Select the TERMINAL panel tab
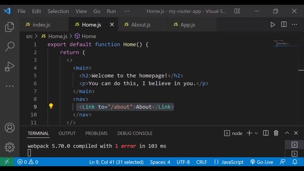Screen dimensions: 304x171 [x=38, y=133]
